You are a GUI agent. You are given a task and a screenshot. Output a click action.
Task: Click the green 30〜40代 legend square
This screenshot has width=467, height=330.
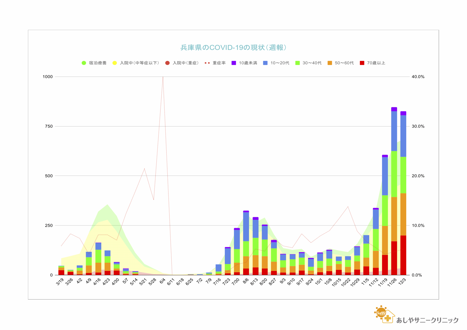tap(298, 63)
